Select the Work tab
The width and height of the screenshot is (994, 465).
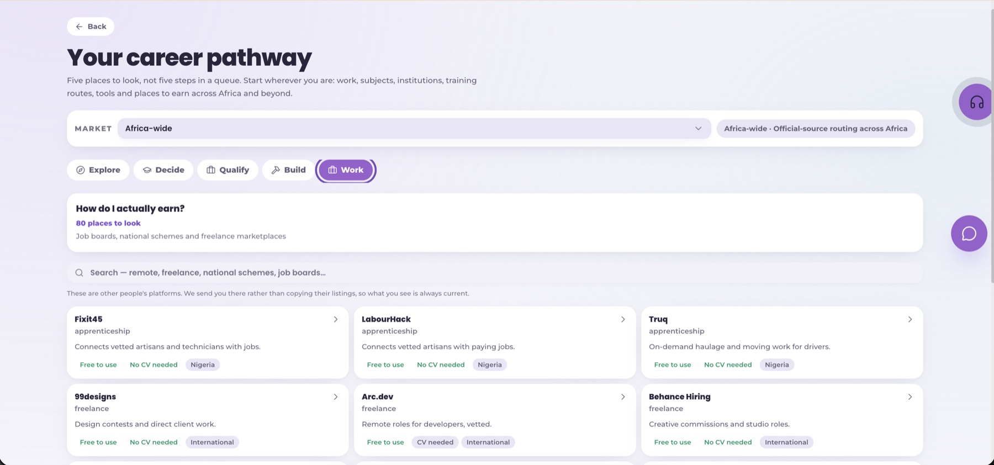[346, 170]
